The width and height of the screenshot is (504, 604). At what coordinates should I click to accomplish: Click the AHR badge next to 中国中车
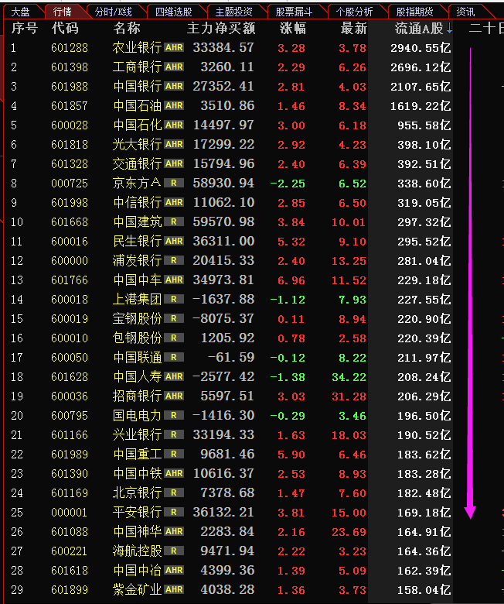tap(174, 280)
